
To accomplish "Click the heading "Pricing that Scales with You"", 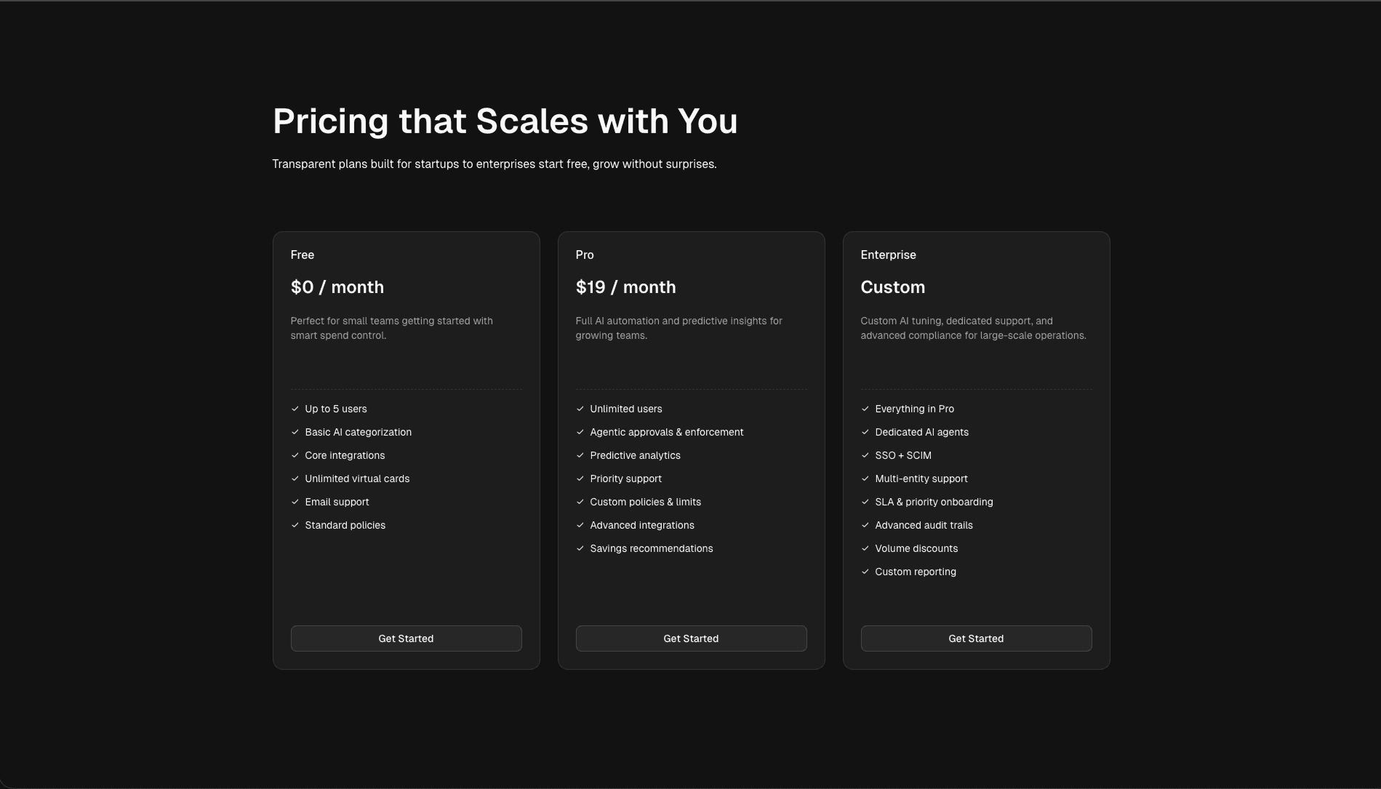I will [x=505, y=121].
